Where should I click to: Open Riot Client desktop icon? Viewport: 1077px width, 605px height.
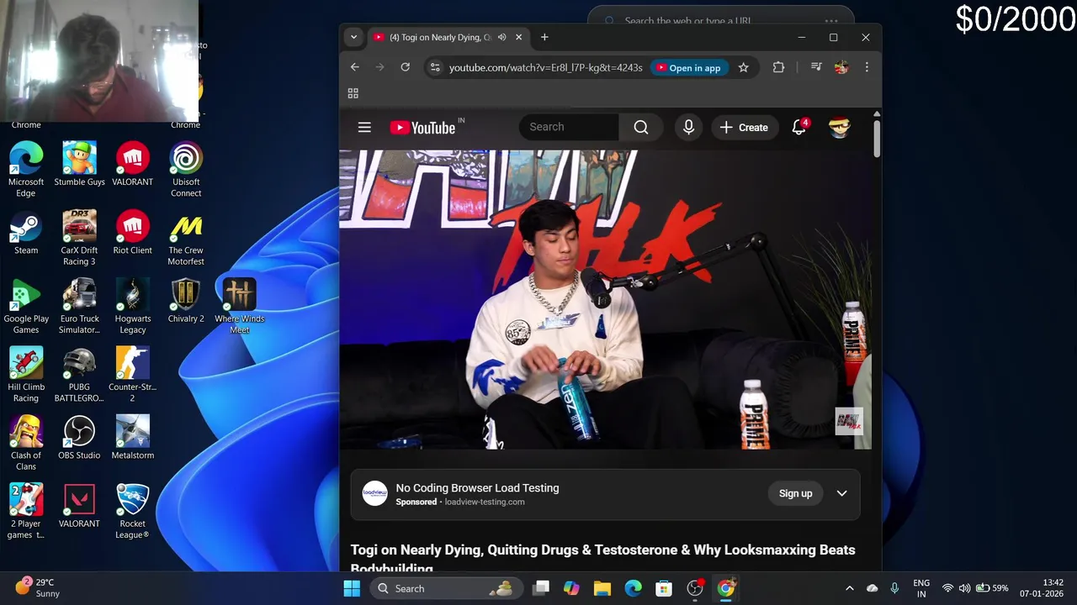132,233
